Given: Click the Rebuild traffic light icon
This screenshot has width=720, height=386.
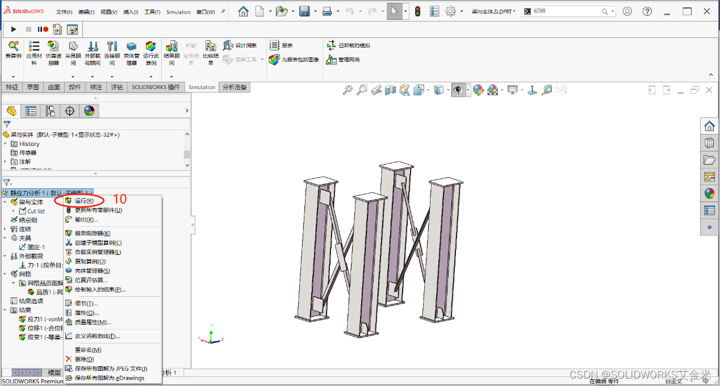Looking at the screenshot, I should click(x=417, y=11).
